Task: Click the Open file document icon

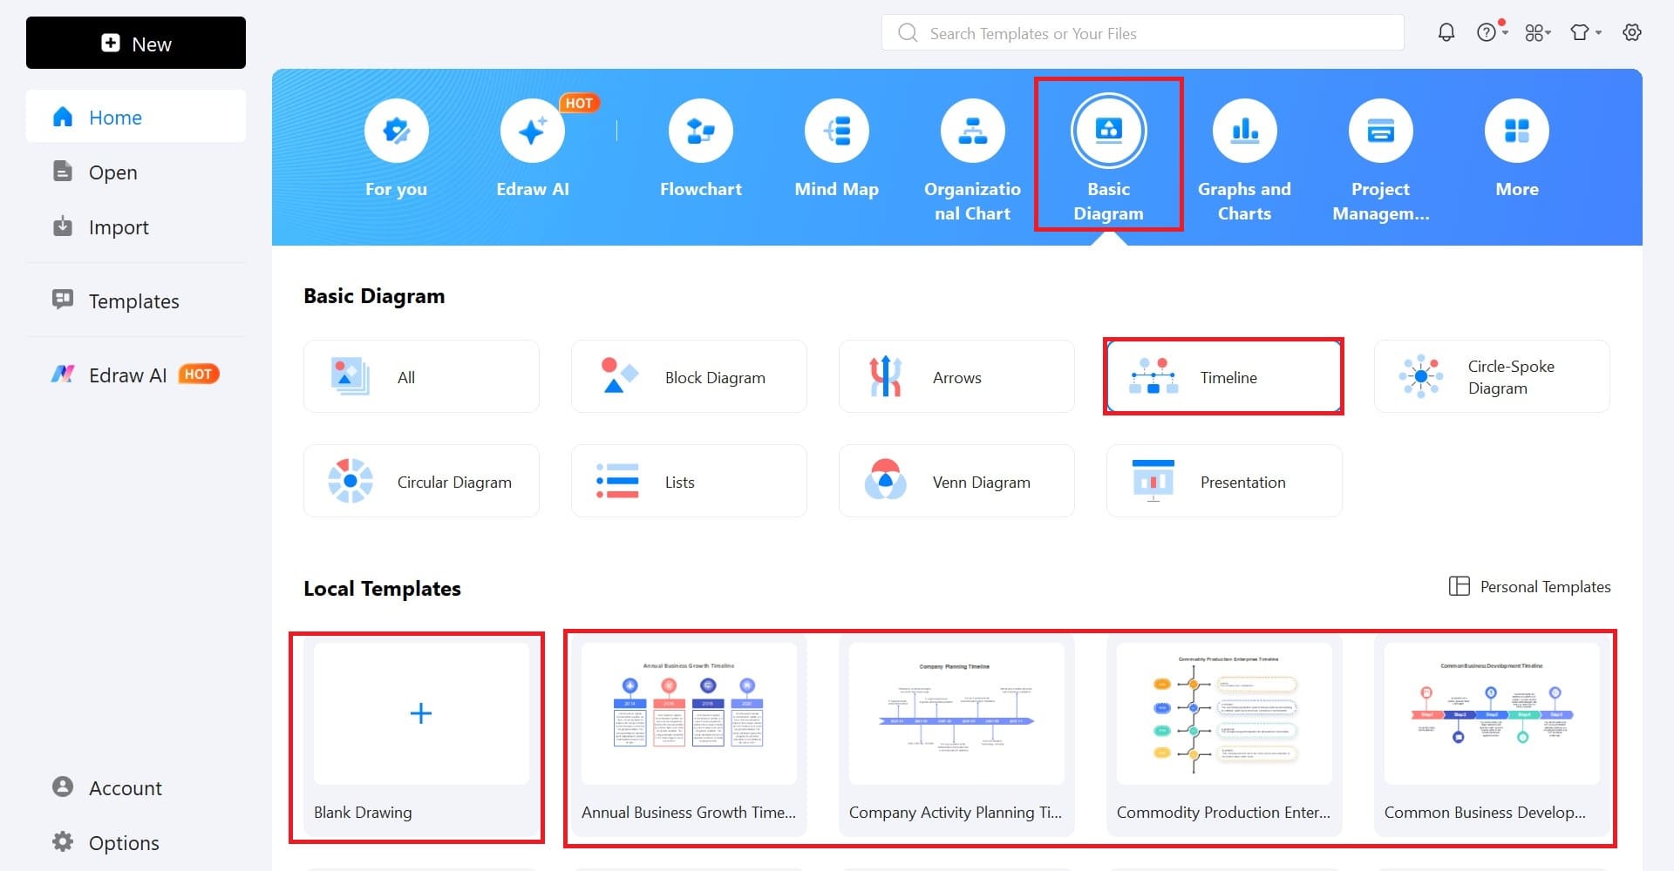Action: tap(63, 171)
